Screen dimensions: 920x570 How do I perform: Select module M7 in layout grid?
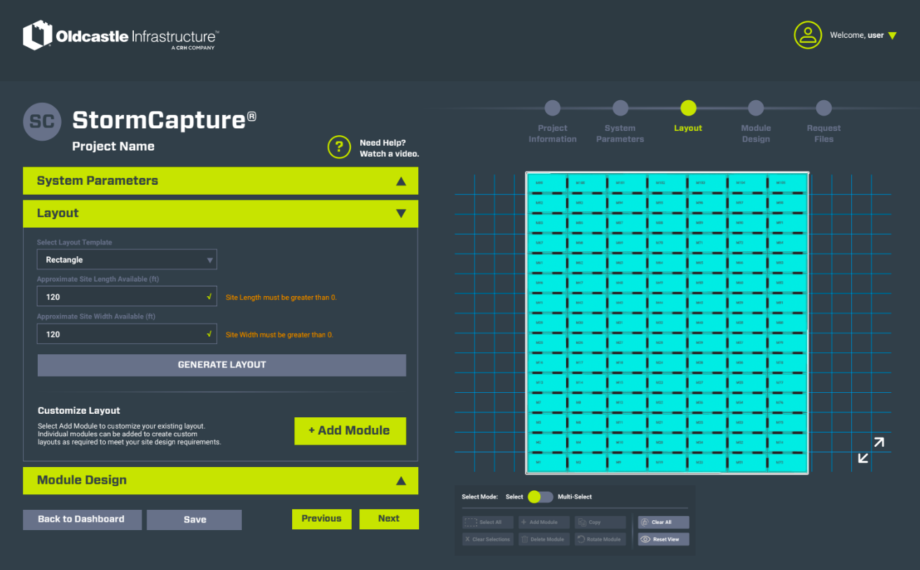pyautogui.click(x=547, y=403)
